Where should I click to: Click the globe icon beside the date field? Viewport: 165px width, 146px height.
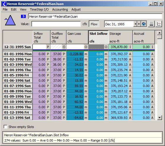pyautogui.click(x=144, y=24)
